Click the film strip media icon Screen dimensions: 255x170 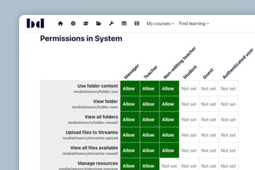click(x=137, y=24)
